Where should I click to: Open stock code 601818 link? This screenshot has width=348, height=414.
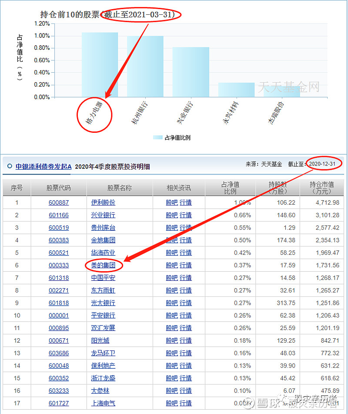(x=59, y=303)
